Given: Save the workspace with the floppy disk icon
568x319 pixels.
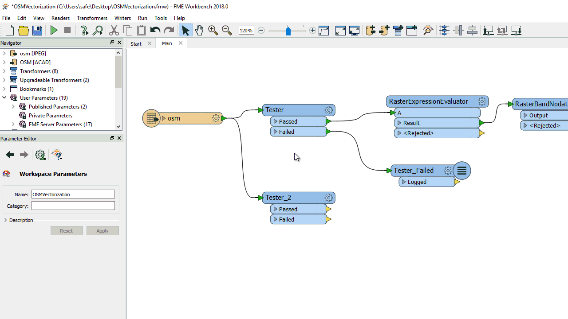Looking at the screenshot, I should (x=37, y=31).
